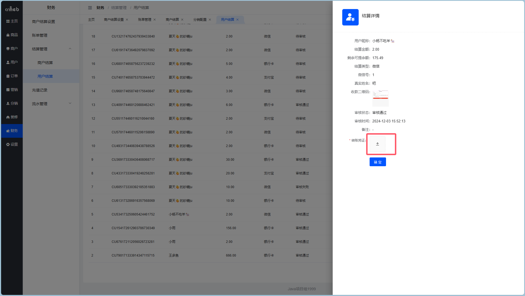Collapse the 结算管理 submenu
The height and width of the screenshot is (296, 525).
pos(70,49)
